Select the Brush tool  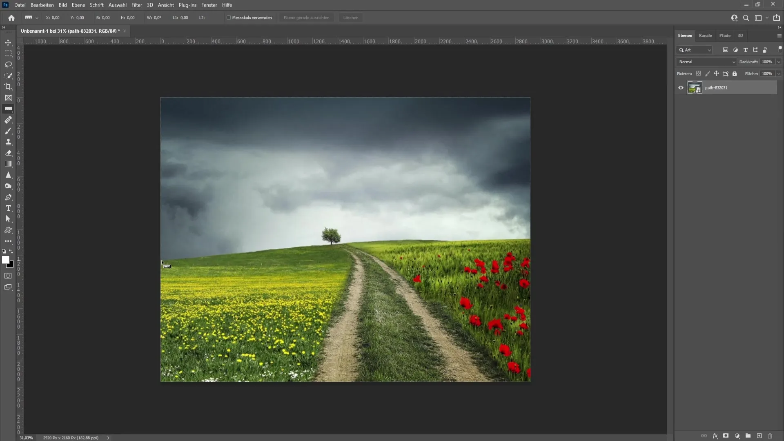(x=8, y=131)
